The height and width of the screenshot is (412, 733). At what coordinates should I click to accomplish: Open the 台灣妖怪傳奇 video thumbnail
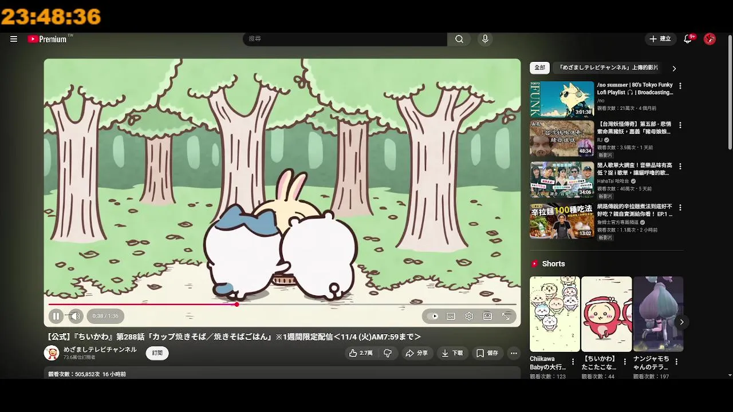pyautogui.click(x=562, y=138)
